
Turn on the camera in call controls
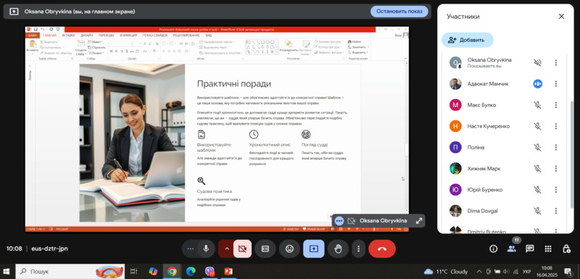[242, 249]
